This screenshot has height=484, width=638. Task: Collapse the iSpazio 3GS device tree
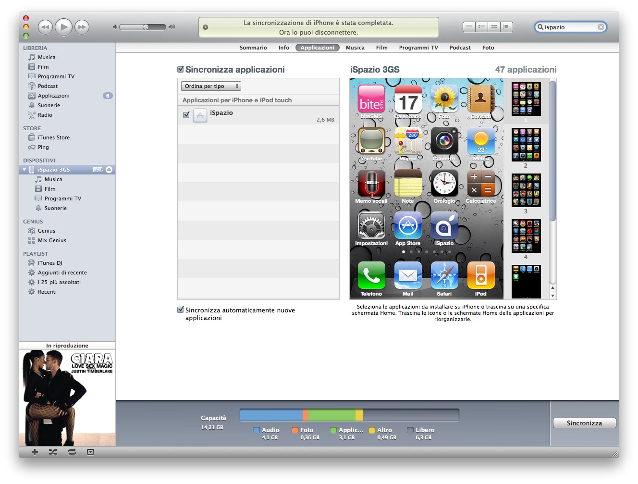click(x=25, y=170)
